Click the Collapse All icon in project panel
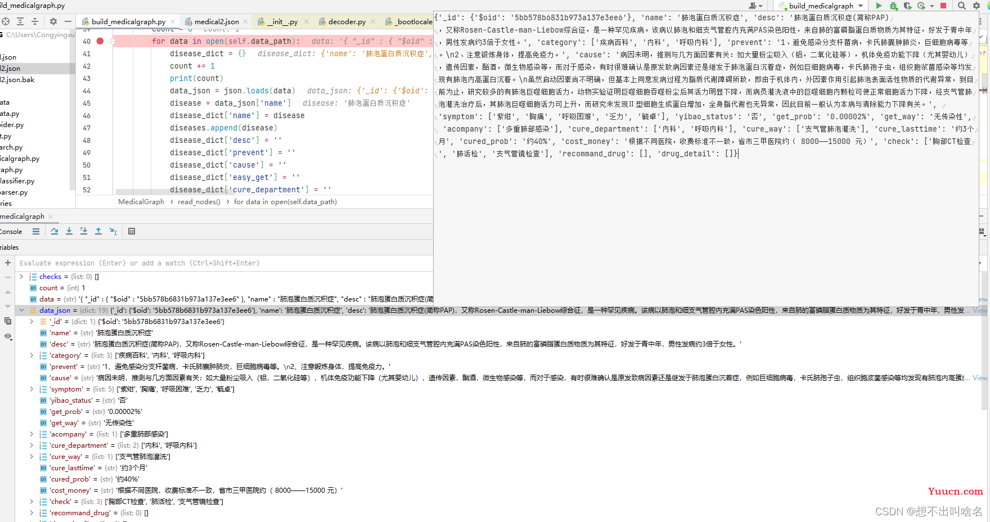 (x=35, y=21)
